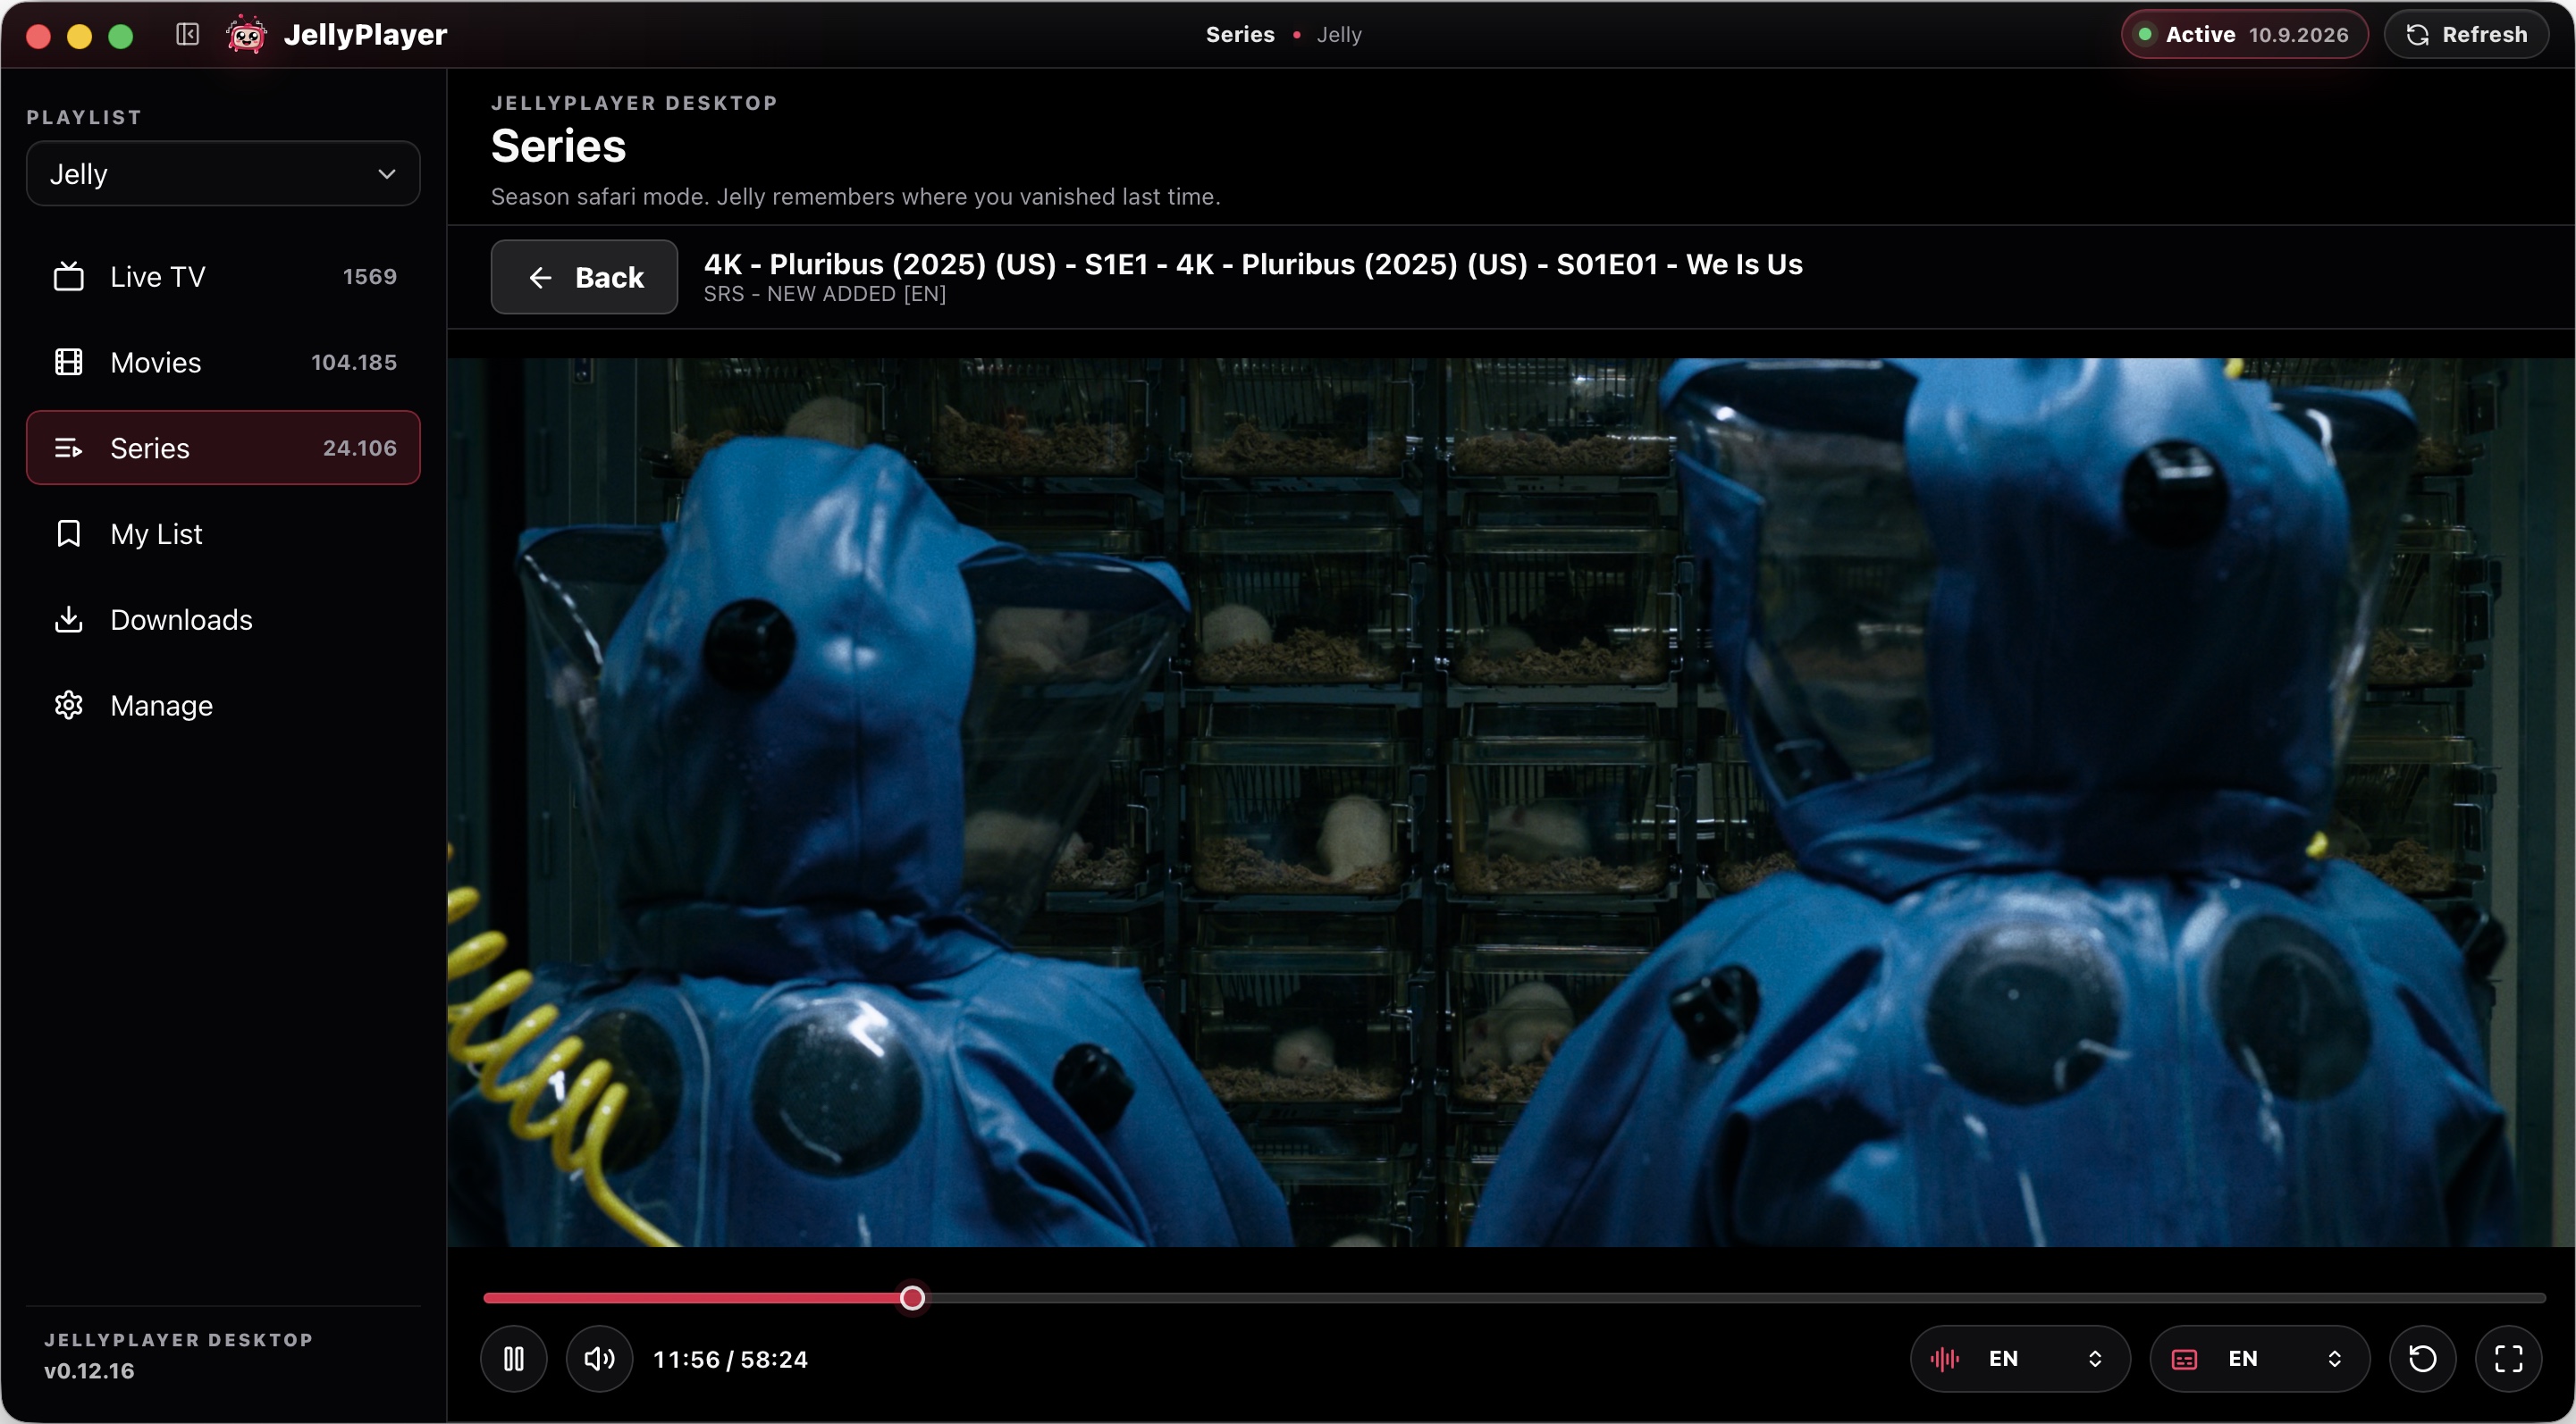Expand the Jelly playlist dropdown
Image resolution: width=2576 pixels, height=1424 pixels.
[x=223, y=174]
